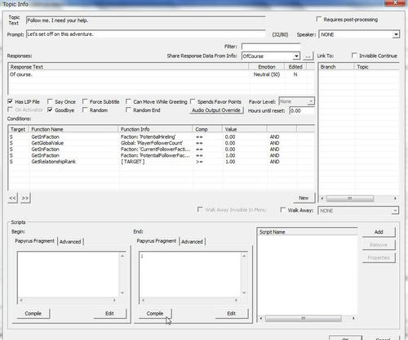Enable the Say Once checkbox

pos(50,101)
